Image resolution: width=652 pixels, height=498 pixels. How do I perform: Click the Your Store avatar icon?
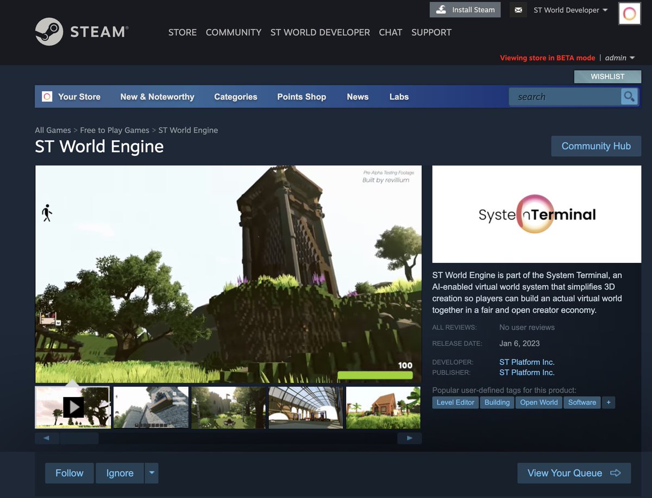47,97
